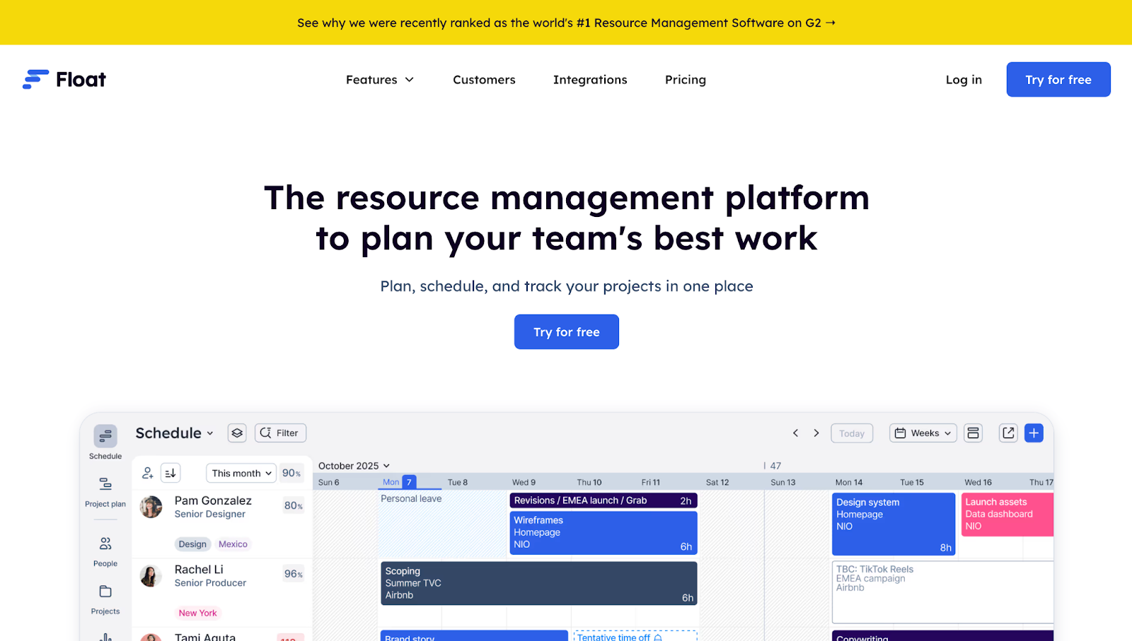This screenshot has height=641, width=1132.
Task: Click Rachel Li's avatar
Action: click(x=151, y=576)
